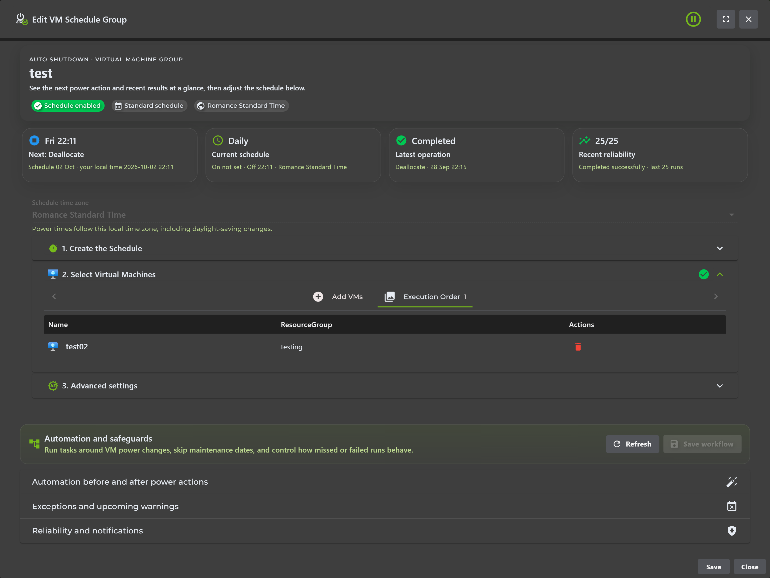Click the Automation and safeguards workflow icon
Image resolution: width=770 pixels, height=578 pixels.
pos(34,444)
